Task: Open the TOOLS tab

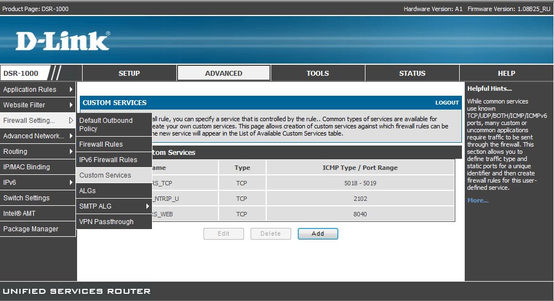Action: 318,73
